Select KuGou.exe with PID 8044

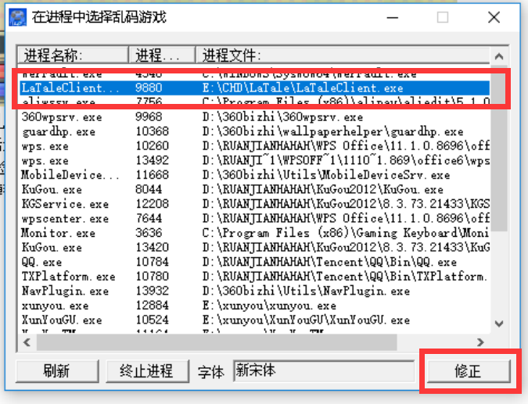[x=254, y=189]
